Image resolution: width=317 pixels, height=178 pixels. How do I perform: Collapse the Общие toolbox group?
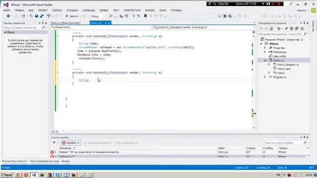pyautogui.click(x=5, y=32)
